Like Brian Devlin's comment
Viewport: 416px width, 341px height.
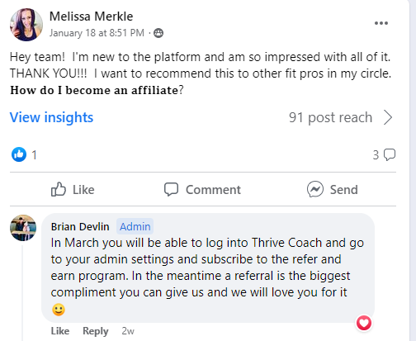point(60,331)
